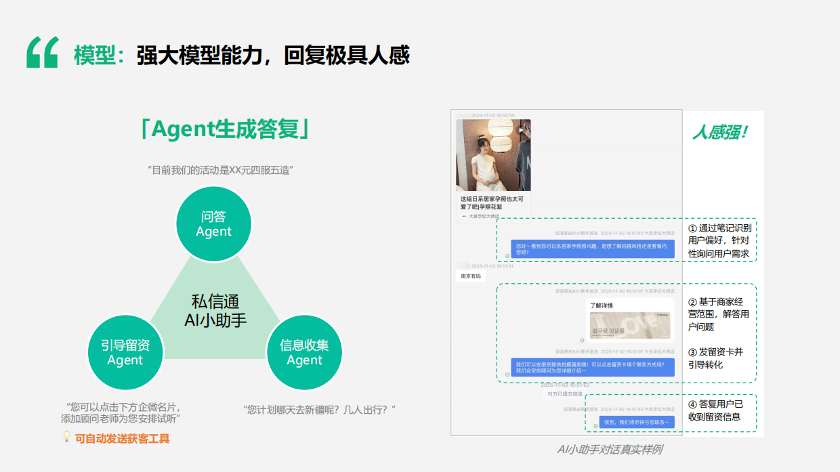840x472 pixels.
Task: Click the read checkmark beside 您好 message
Action: point(507,256)
